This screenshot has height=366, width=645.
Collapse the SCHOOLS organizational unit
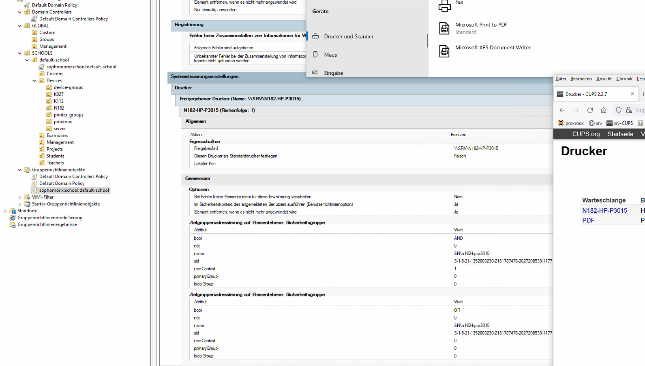(x=20, y=53)
